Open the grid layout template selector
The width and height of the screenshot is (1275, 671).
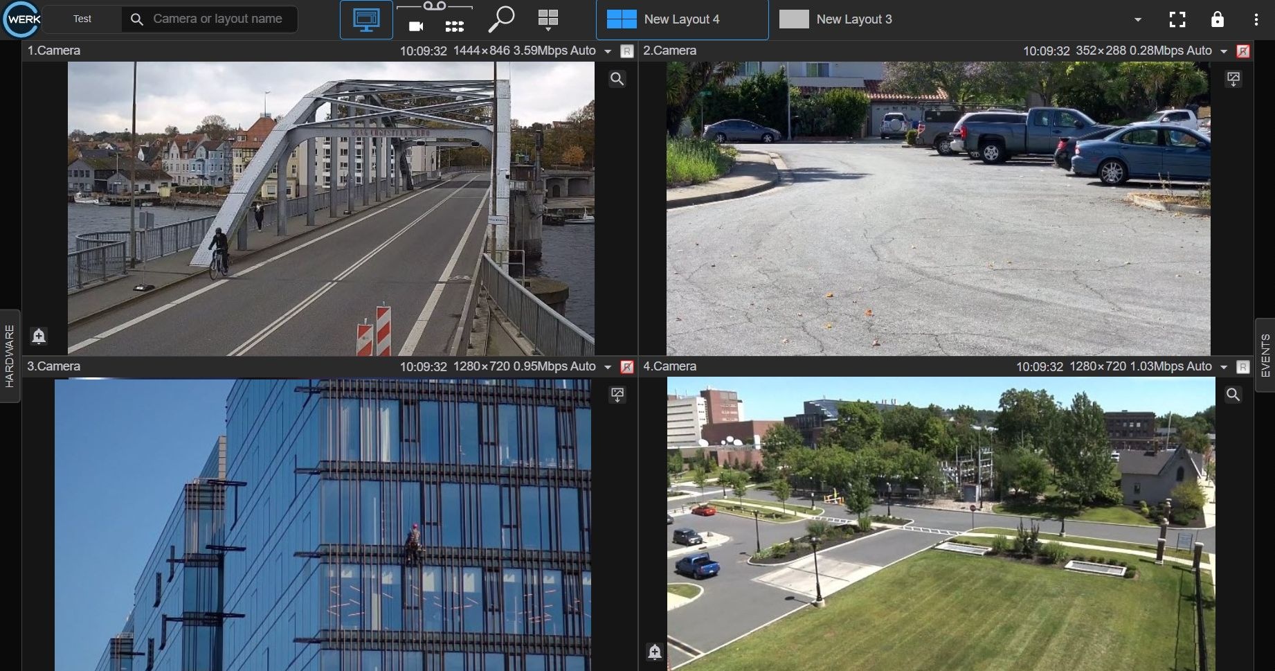[548, 19]
